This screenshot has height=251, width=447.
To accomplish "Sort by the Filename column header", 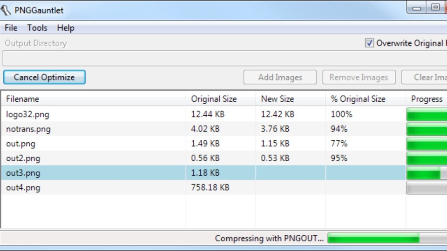I will pyautogui.click(x=93, y=99).
